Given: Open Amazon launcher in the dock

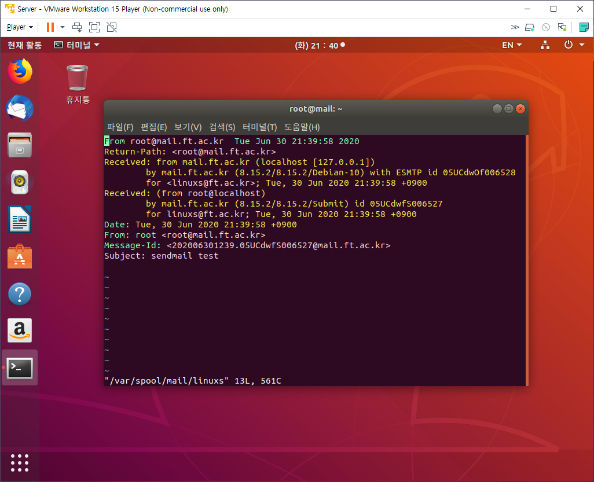Looking at the screenshot, I should pyautogui.click(x=20, y=330).
